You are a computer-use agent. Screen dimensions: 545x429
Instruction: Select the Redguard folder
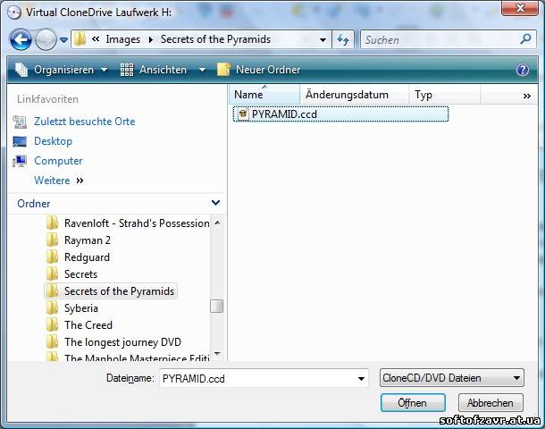[x=87, y=257]
